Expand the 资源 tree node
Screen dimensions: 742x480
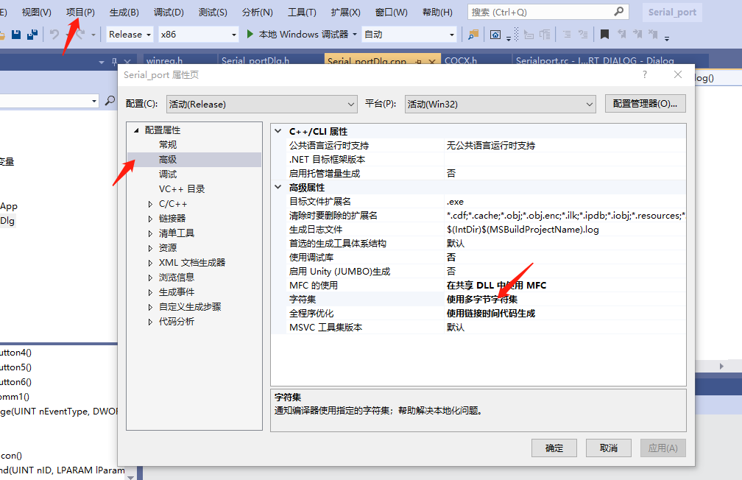click(150, 248)
